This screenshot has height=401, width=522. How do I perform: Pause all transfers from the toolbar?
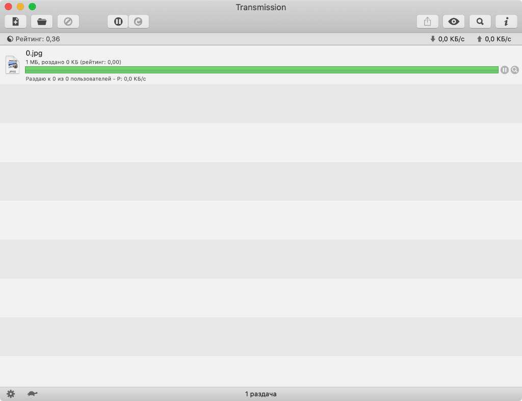(118, 21)
